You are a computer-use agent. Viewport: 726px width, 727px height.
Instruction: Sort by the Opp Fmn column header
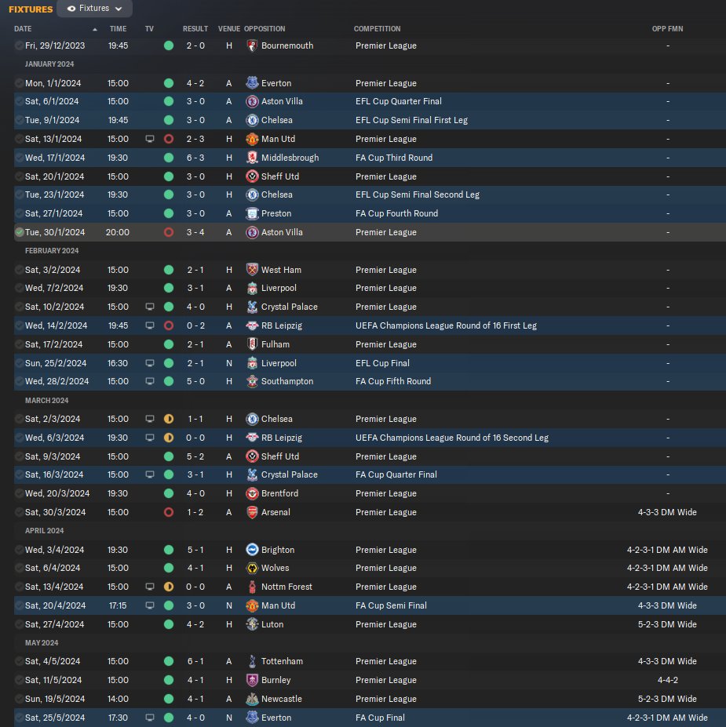[667, 29]
